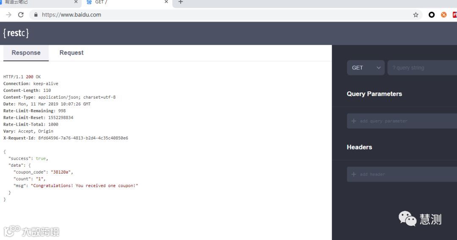Click plus icon beside add query parameter
The width and height of the screenshot is (457, 240).
[x=353, y=121]
